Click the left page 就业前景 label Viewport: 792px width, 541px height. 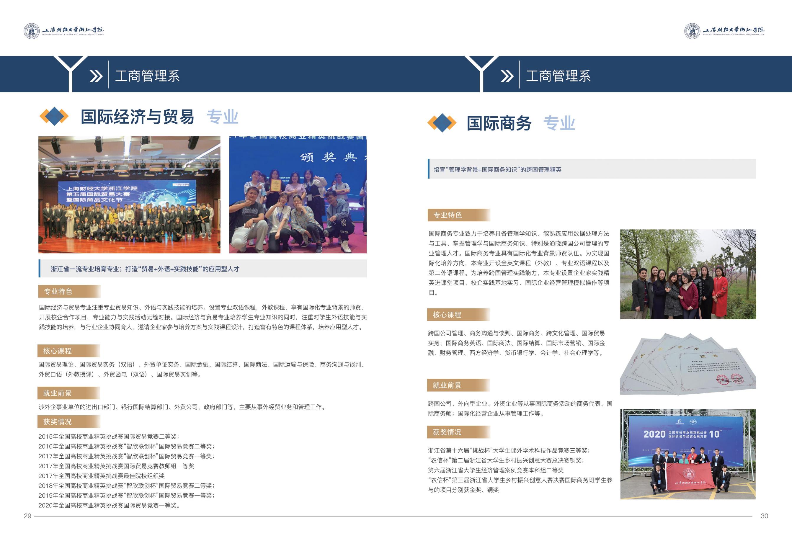coord(58,393)
